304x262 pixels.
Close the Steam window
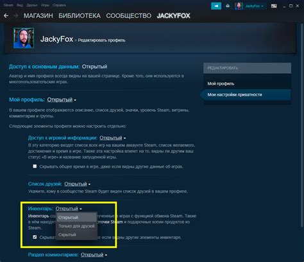pos(298,6)
